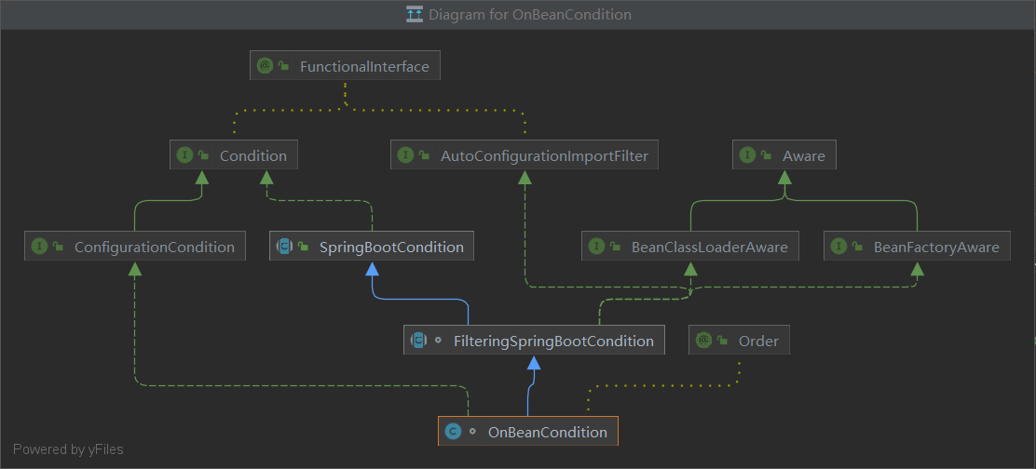The height and width of the screenshot is (469, 1036).
Task: Click the interface icon of AutoConfigurationImportFilter node
Action: pos(405,155)
